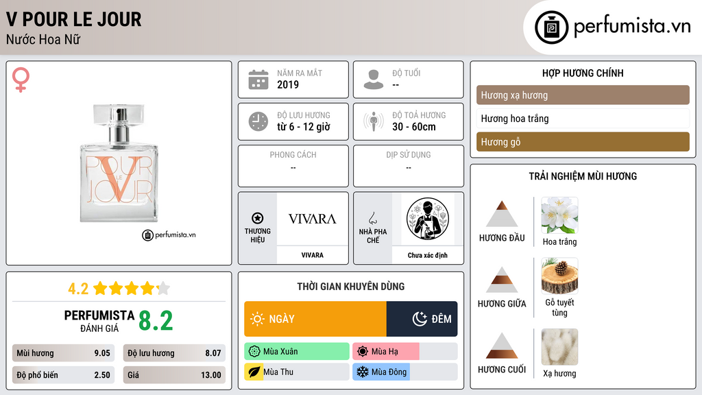Select the Hương gỗ accord bar

[583, 141]
